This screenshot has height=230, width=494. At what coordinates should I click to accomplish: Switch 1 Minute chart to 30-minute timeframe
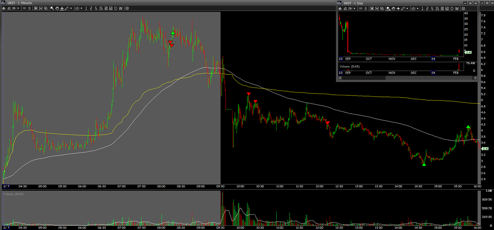coord(106,8)
